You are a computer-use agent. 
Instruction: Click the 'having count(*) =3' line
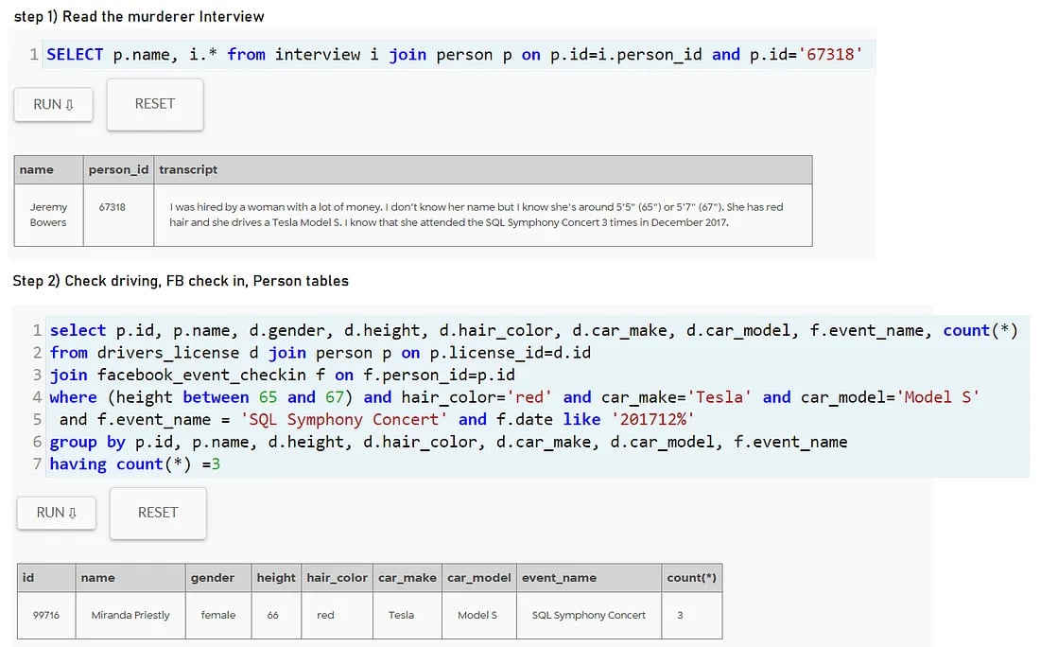click(x=135, y=463)
